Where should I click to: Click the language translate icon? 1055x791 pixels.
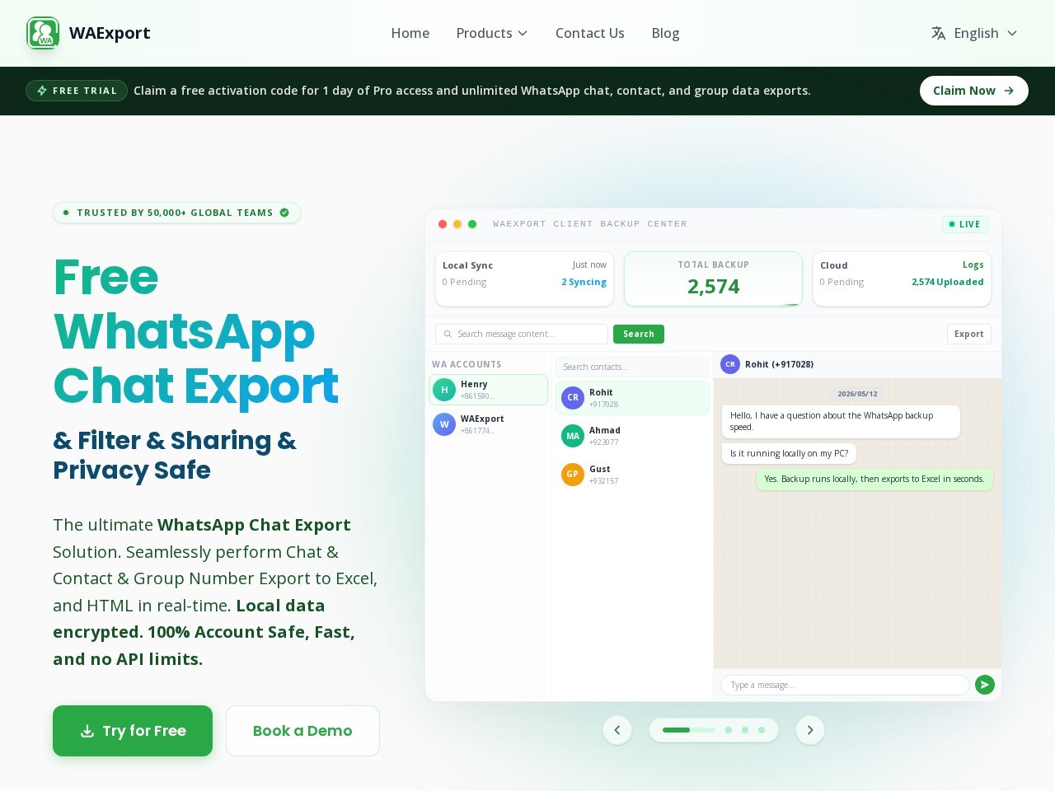938,33
